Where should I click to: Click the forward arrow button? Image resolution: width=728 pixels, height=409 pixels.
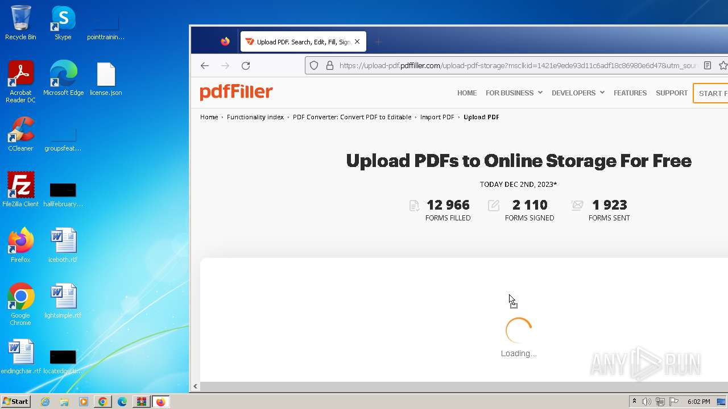[x=225, y=66]
